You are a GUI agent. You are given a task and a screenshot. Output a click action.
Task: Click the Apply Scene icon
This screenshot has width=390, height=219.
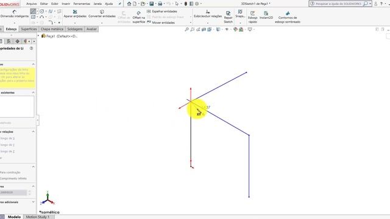[241, 29]
